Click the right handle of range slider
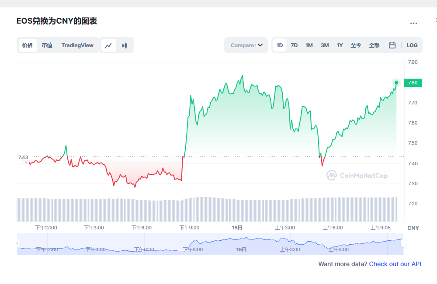 tap(403, 243)
